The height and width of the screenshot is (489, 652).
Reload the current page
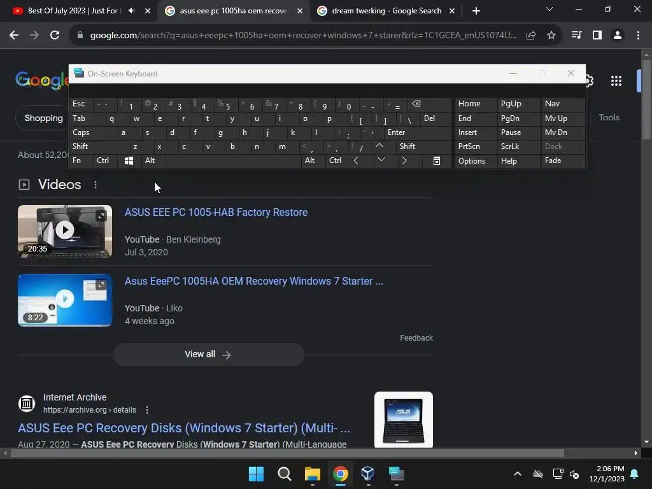coord(55,36)
